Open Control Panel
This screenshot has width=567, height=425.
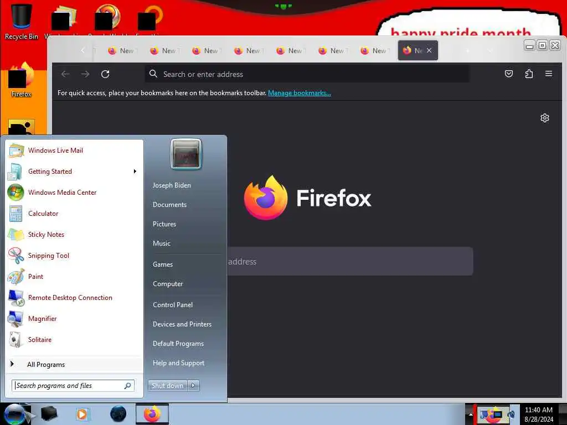click(x=173, y=305)
